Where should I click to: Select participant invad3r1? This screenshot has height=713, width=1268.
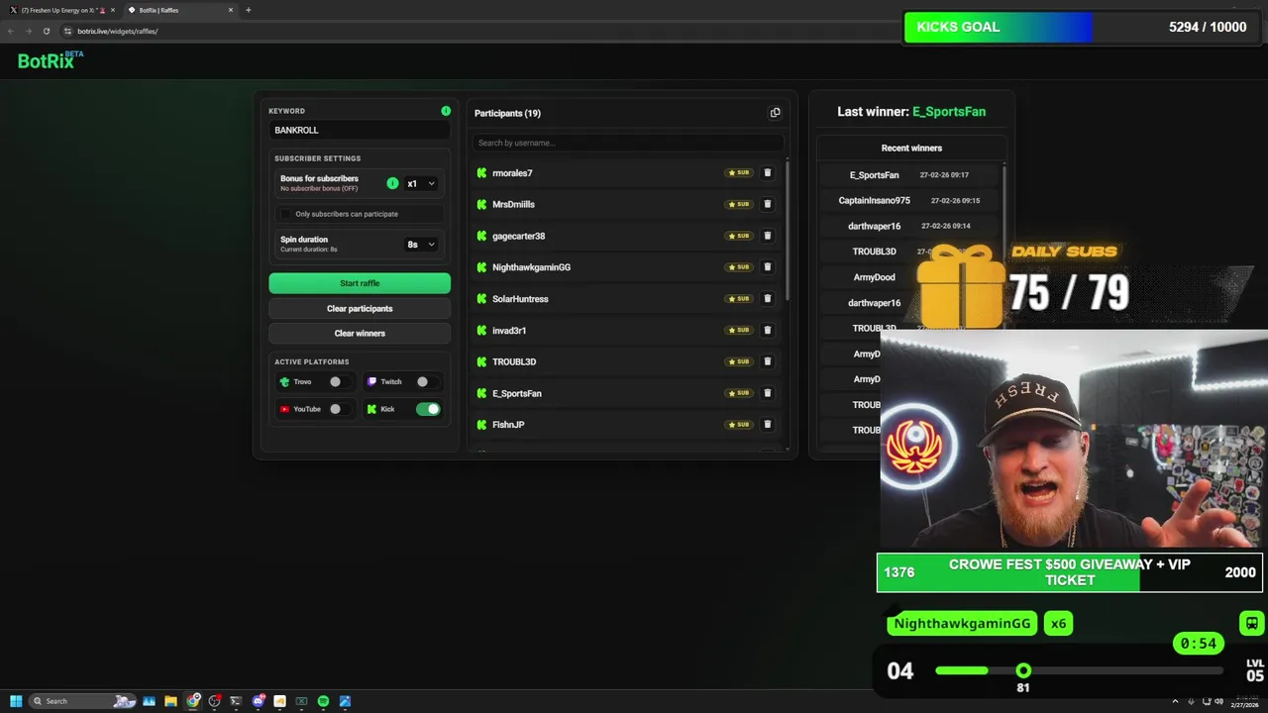coord(509,330)
